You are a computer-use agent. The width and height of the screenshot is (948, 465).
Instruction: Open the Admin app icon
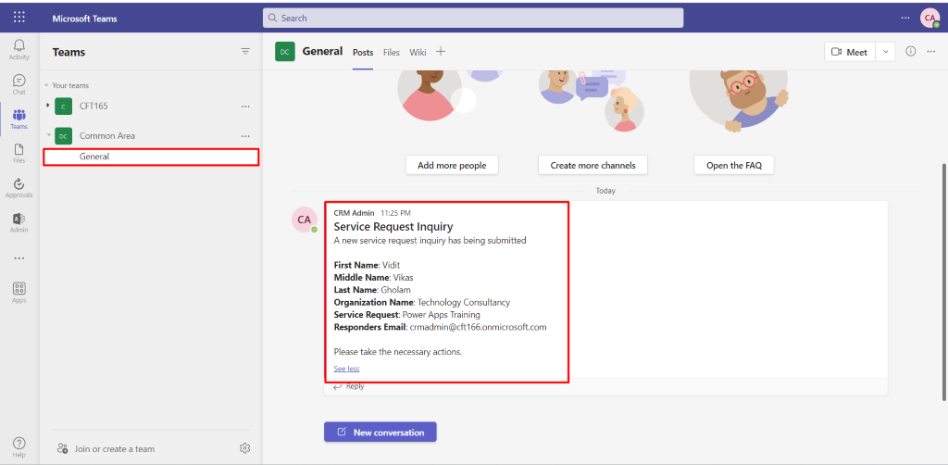click(19, 221)
